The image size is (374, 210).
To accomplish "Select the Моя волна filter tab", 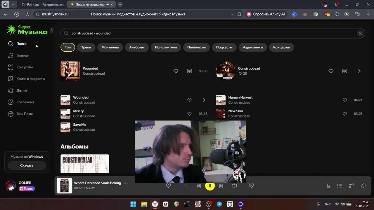I will (x=110, y=47).
